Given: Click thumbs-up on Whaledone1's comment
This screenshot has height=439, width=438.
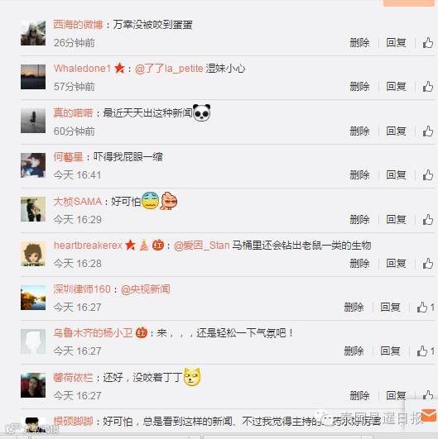Looking at the screenshot, I should click(x=427, y=87).
